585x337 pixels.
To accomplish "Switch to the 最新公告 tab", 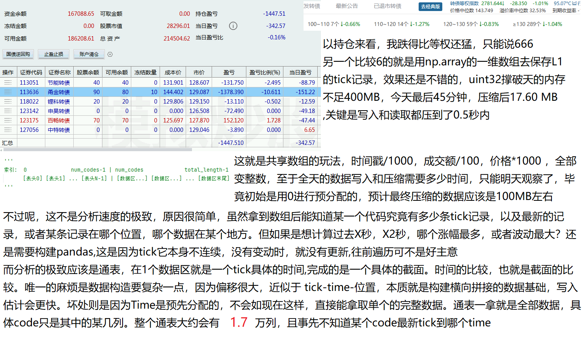I will 347,6.
